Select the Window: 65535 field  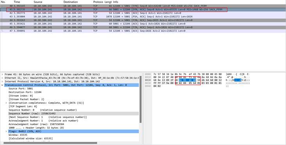(x=18, y=135)
